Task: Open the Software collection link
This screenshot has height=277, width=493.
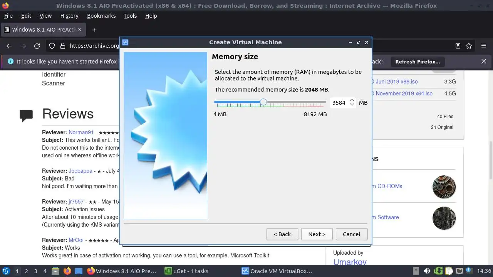Action: point(386,217)
